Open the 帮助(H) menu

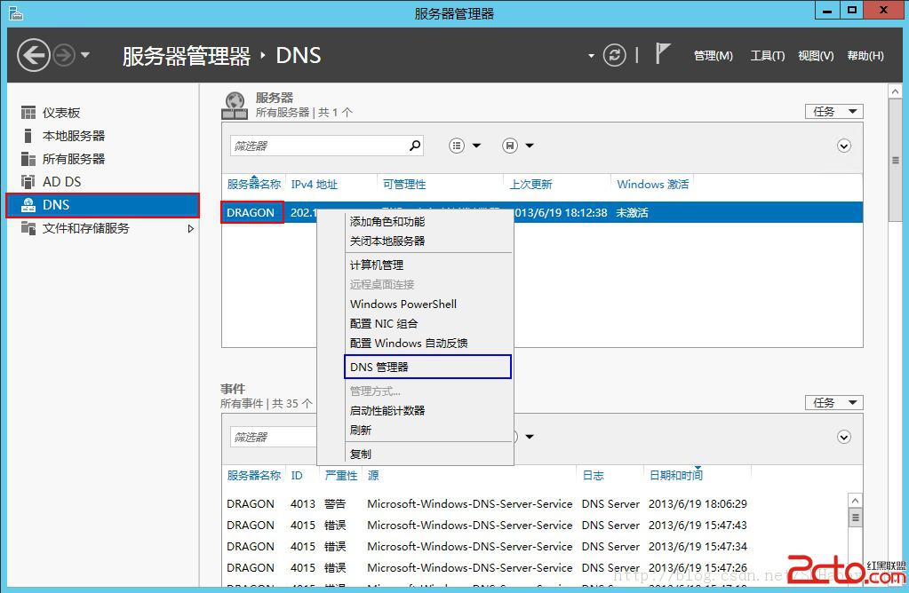point(865,56)
